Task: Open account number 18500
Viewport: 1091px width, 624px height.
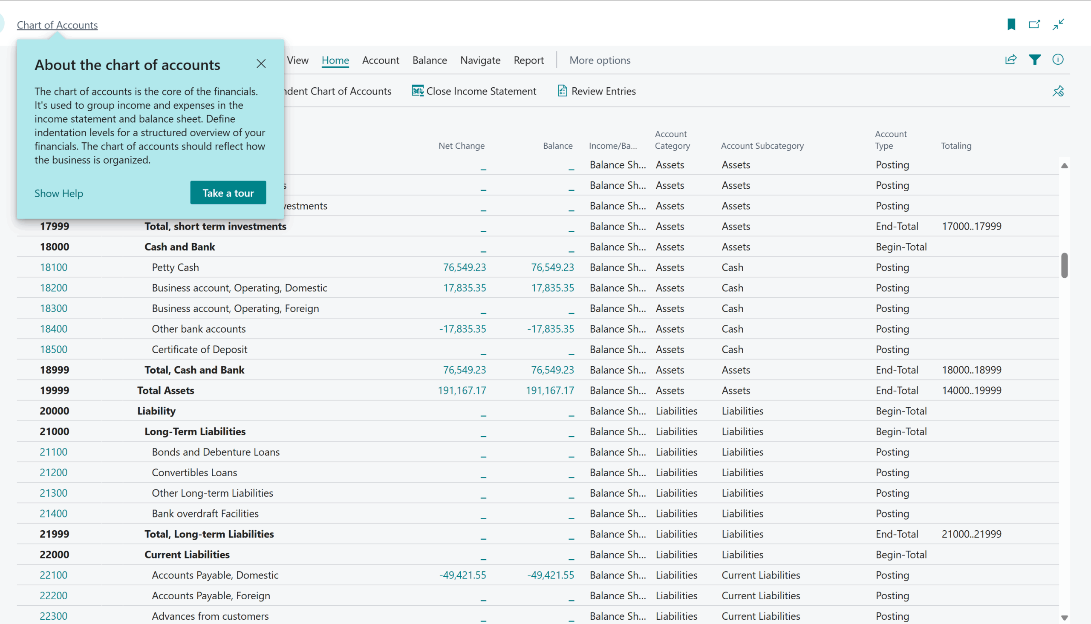Action: [x=54, y=349]
